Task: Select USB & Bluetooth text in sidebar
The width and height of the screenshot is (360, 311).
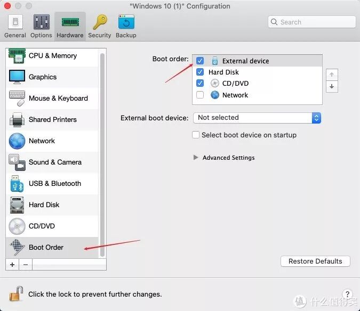Action: (x=55, y=184)
